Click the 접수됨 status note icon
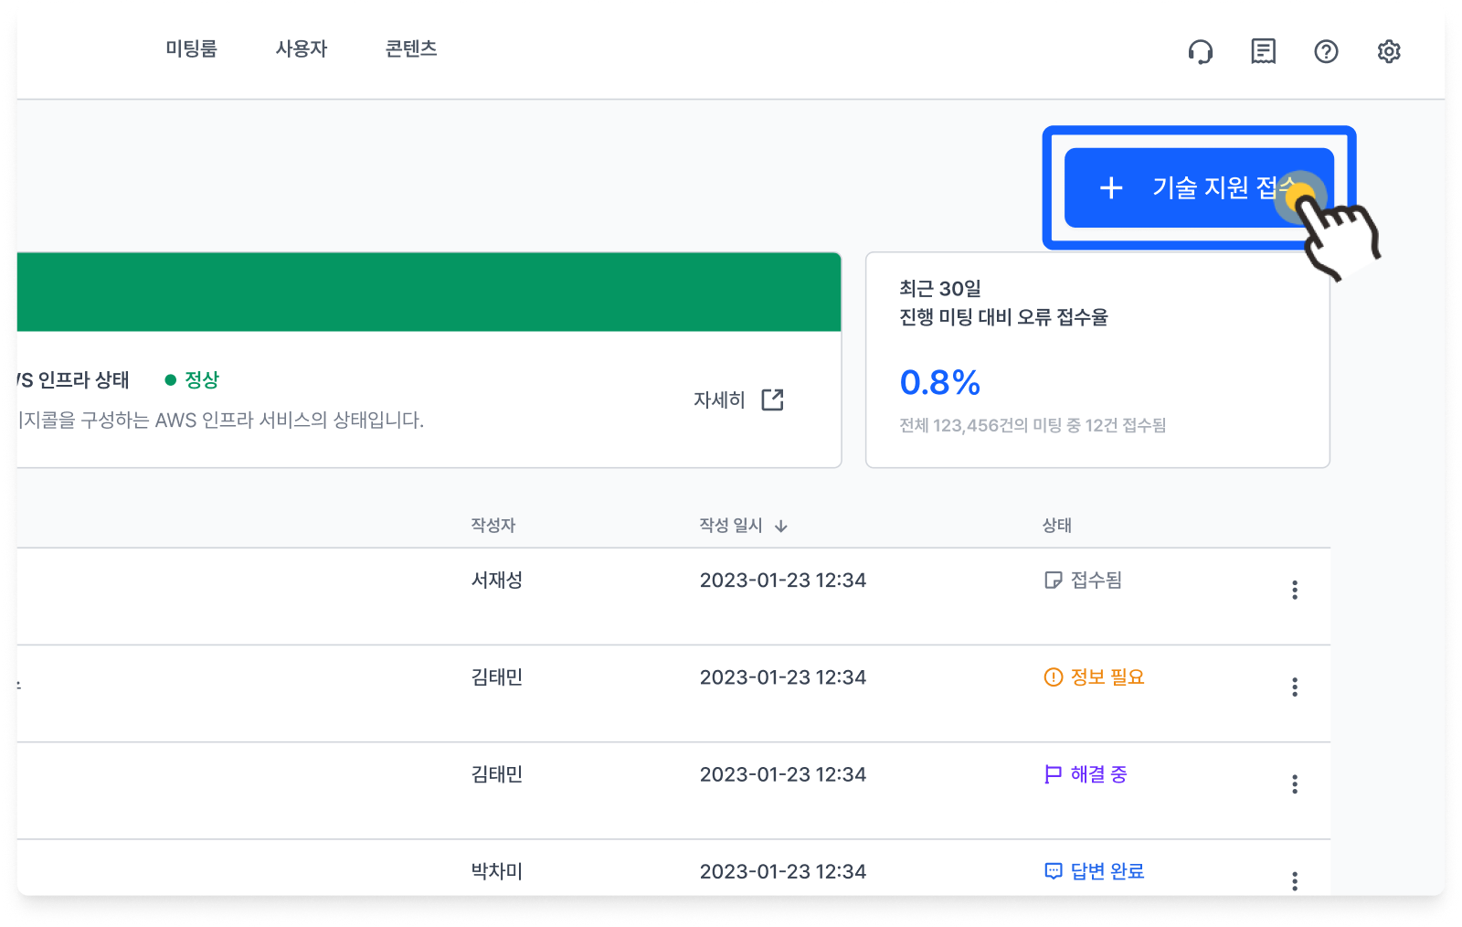Screen dimensions: 1462x927 (x=1054, y=580)
